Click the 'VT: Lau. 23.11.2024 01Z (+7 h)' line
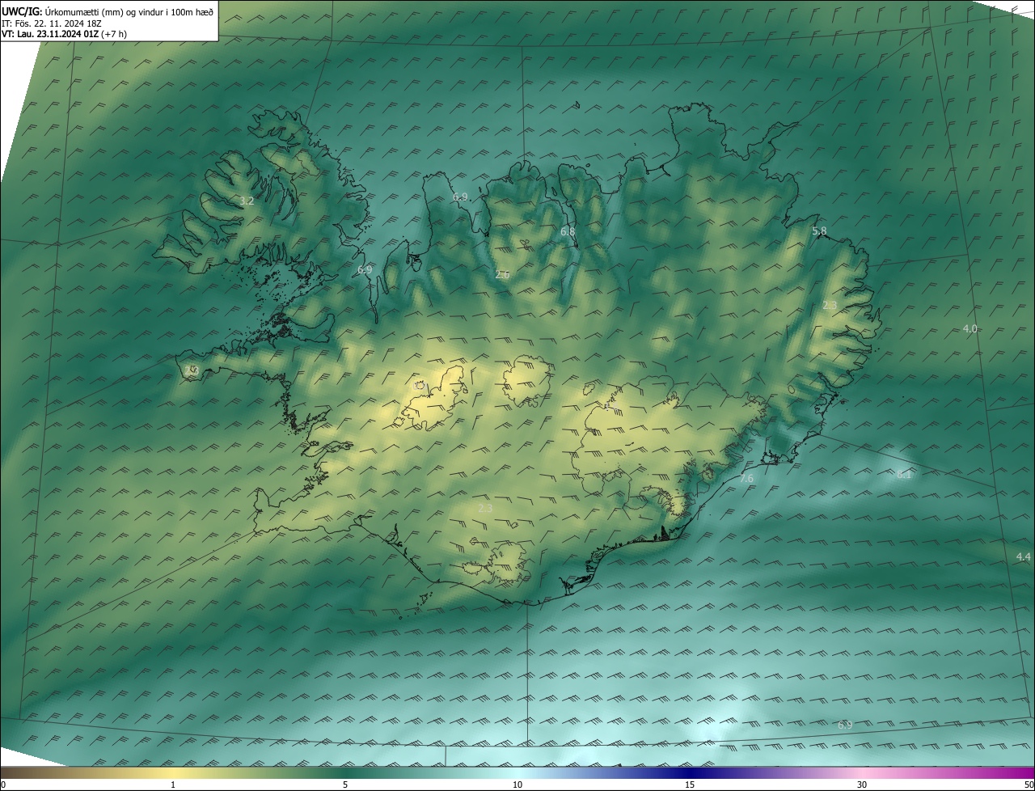This screenshot has width=1035, height=791. click(x=64, y=33)
